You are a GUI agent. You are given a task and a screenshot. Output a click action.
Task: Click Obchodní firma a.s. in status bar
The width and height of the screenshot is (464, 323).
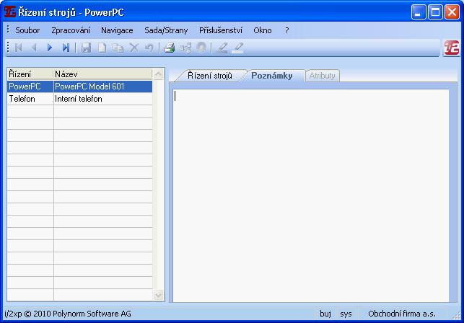click(402, 314)
